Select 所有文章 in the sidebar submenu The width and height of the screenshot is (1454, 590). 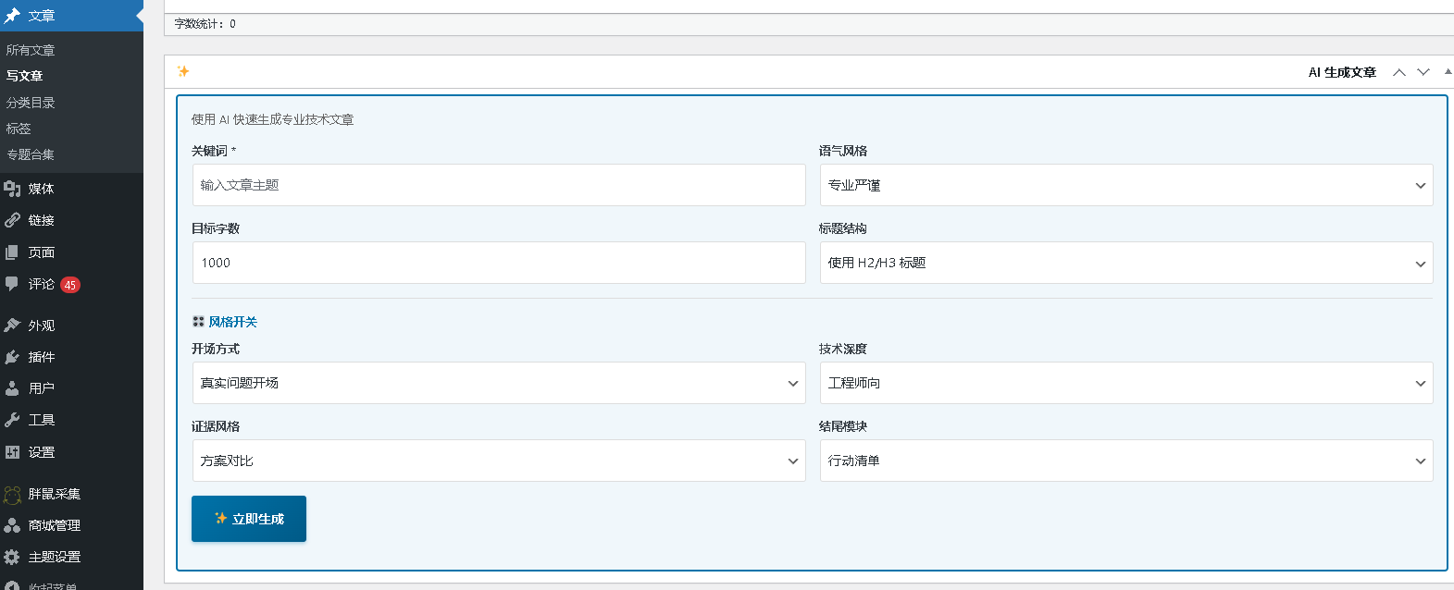click(x=31, y=50)
